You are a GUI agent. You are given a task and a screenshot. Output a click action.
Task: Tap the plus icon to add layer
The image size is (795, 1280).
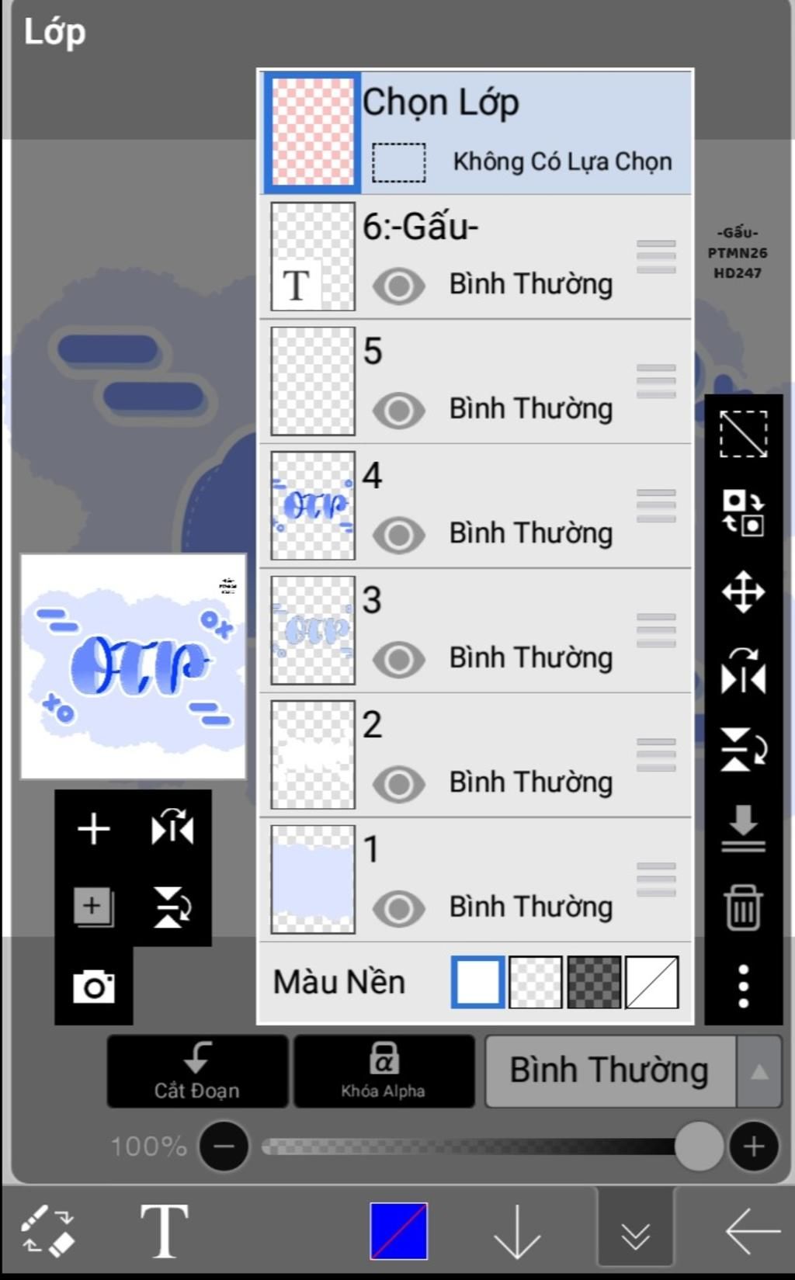[94, 828]
